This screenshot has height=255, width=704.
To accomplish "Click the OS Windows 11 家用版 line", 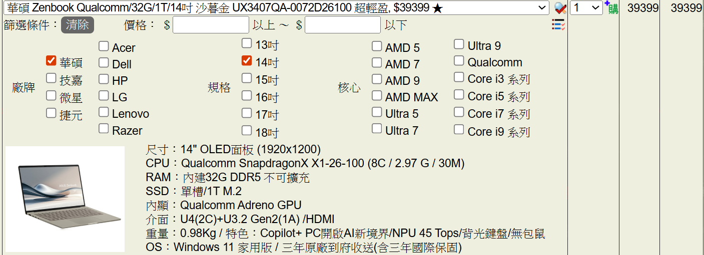I will point(304,247).
